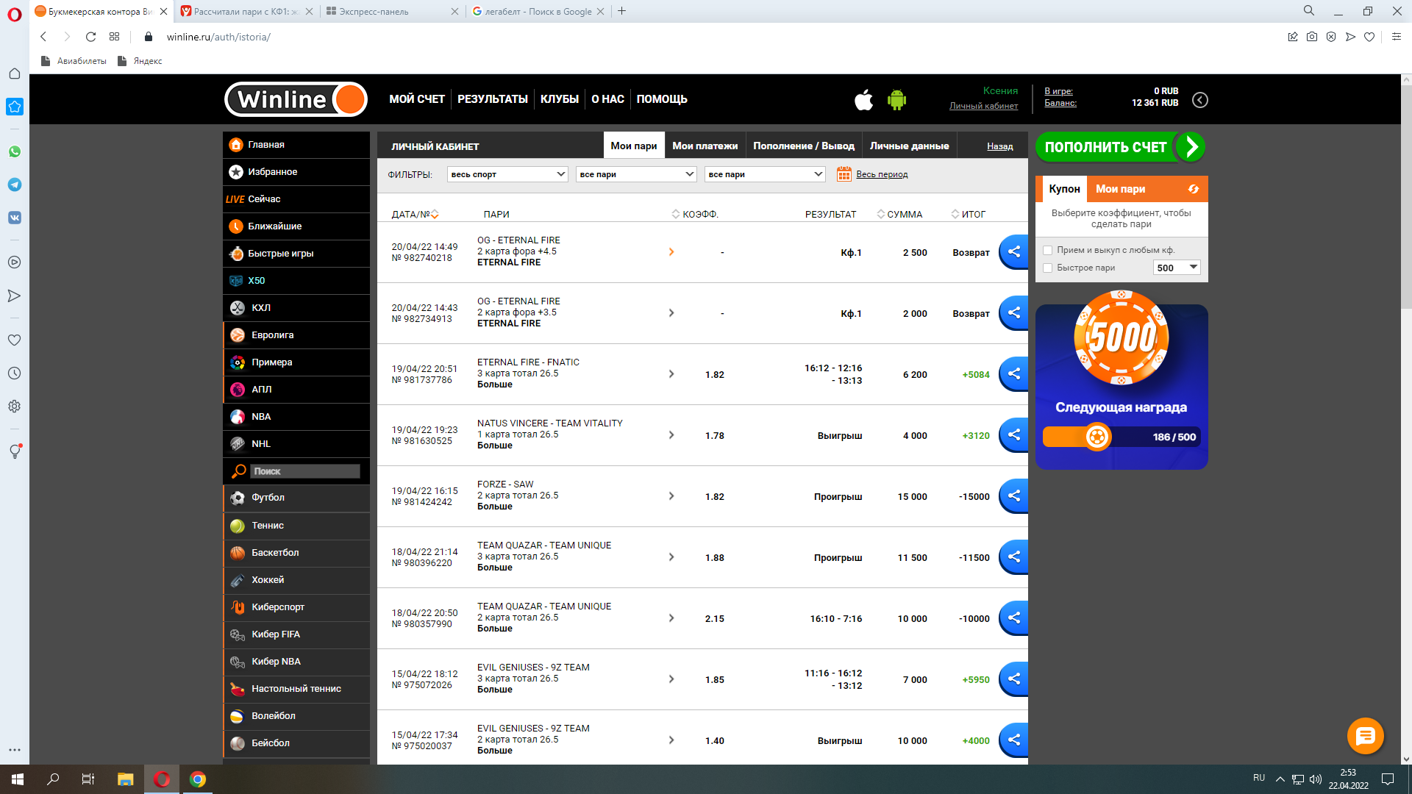Open the sport filter dropdown
Image resolution: width=1412 pixels, height=794 pixels.
pos(507,174)
